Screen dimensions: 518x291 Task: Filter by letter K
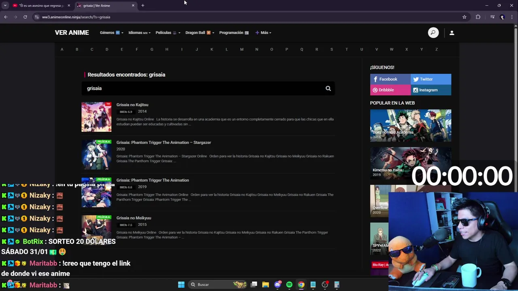tap(212, 49)
